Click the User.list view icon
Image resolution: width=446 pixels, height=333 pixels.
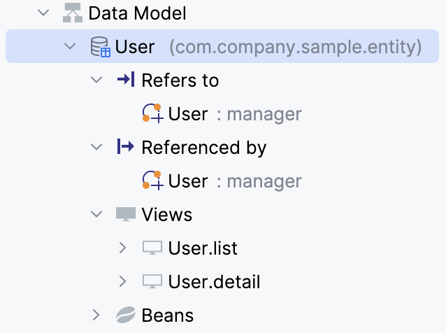click(x=152, y=248)
